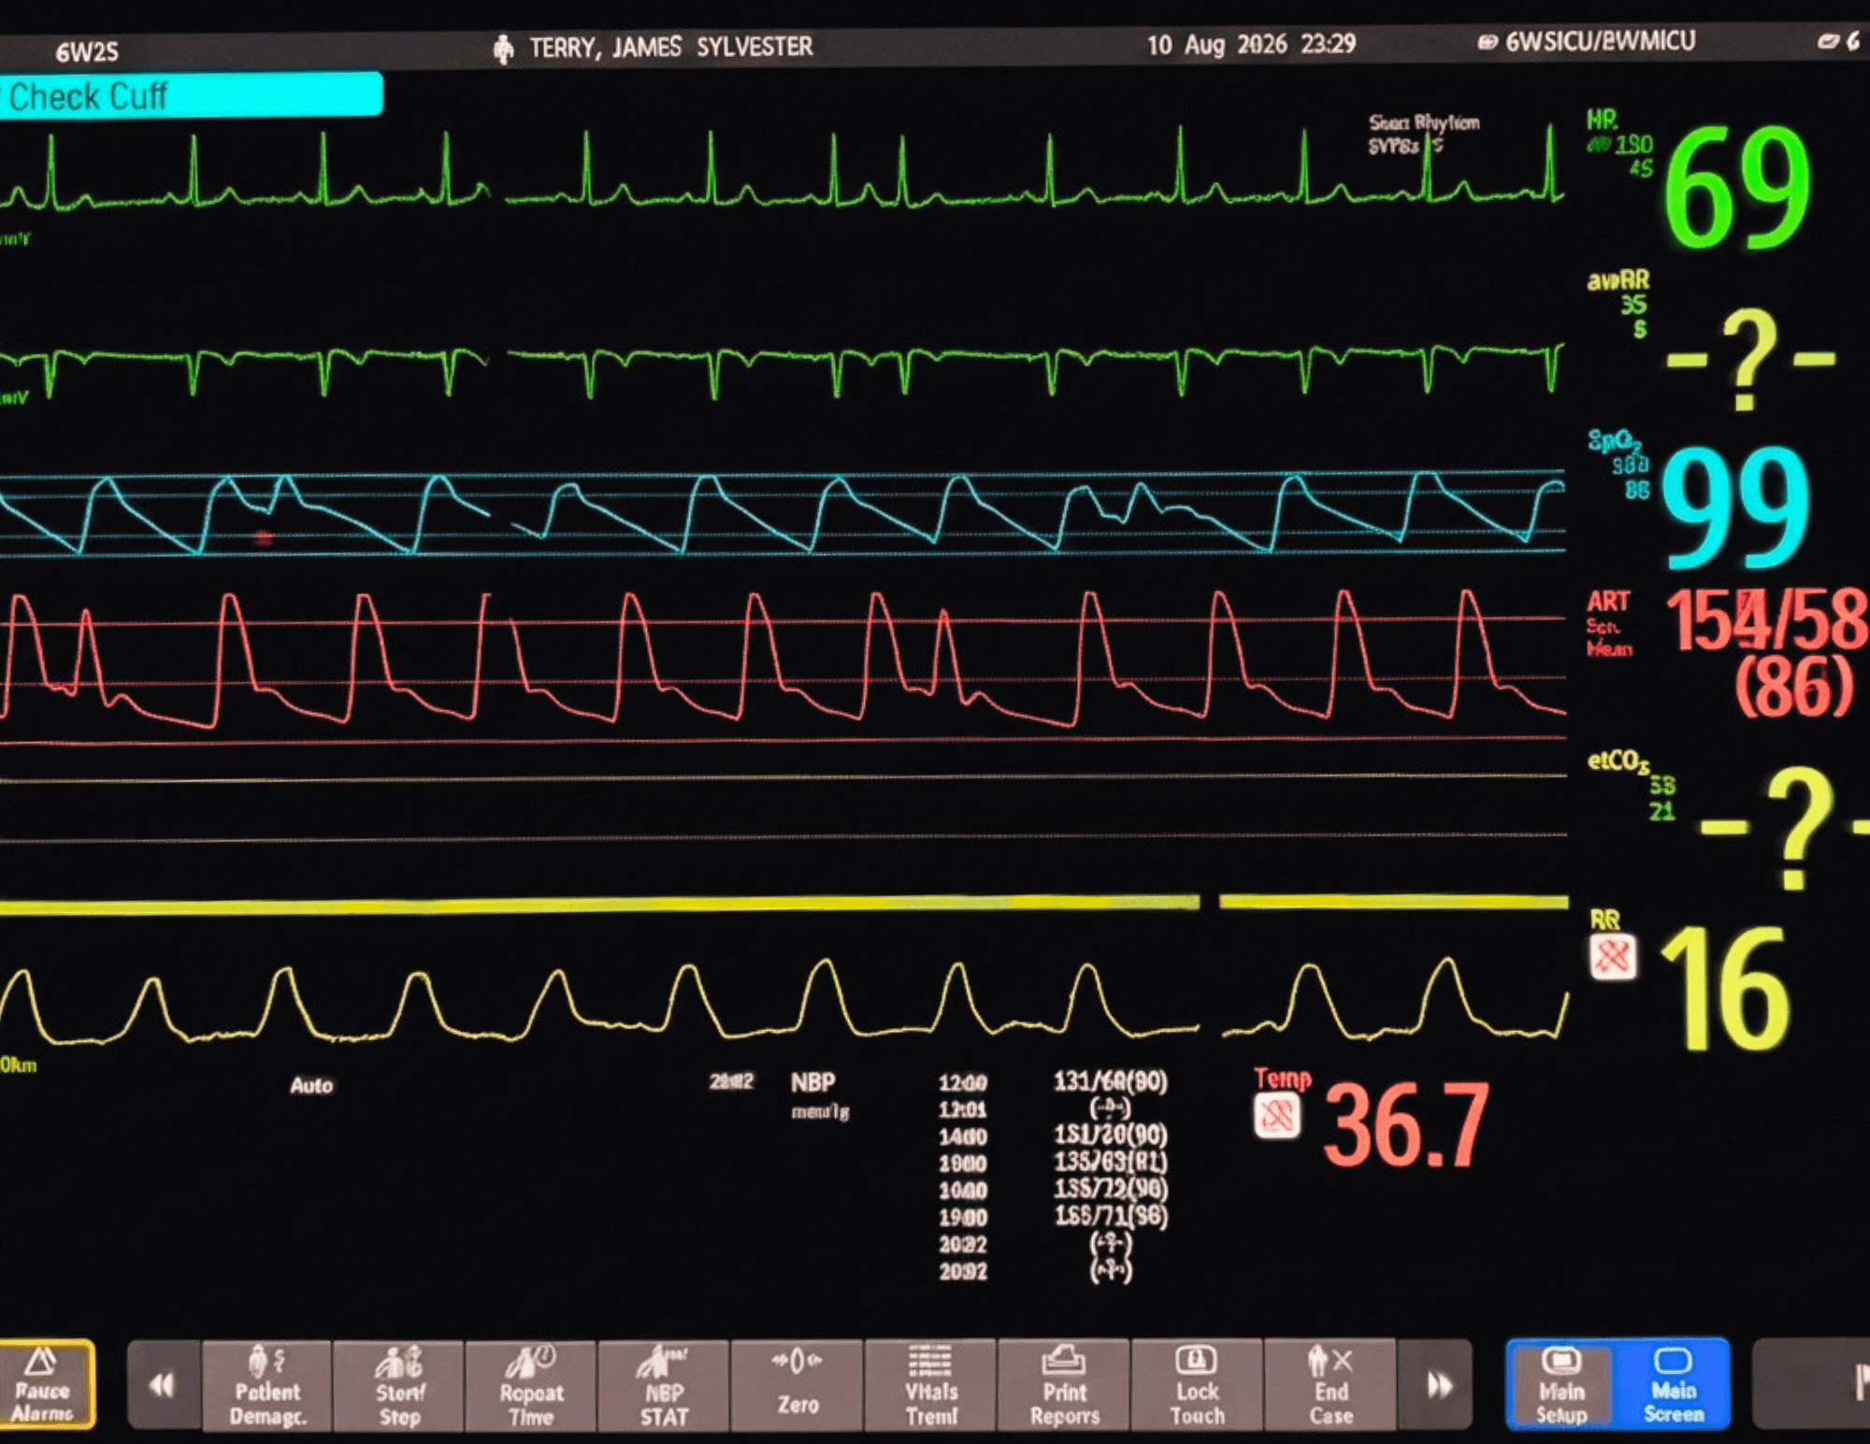Select the RR numeric 16
This screenshot has width=1870, height=1444.
[1725, 989]
